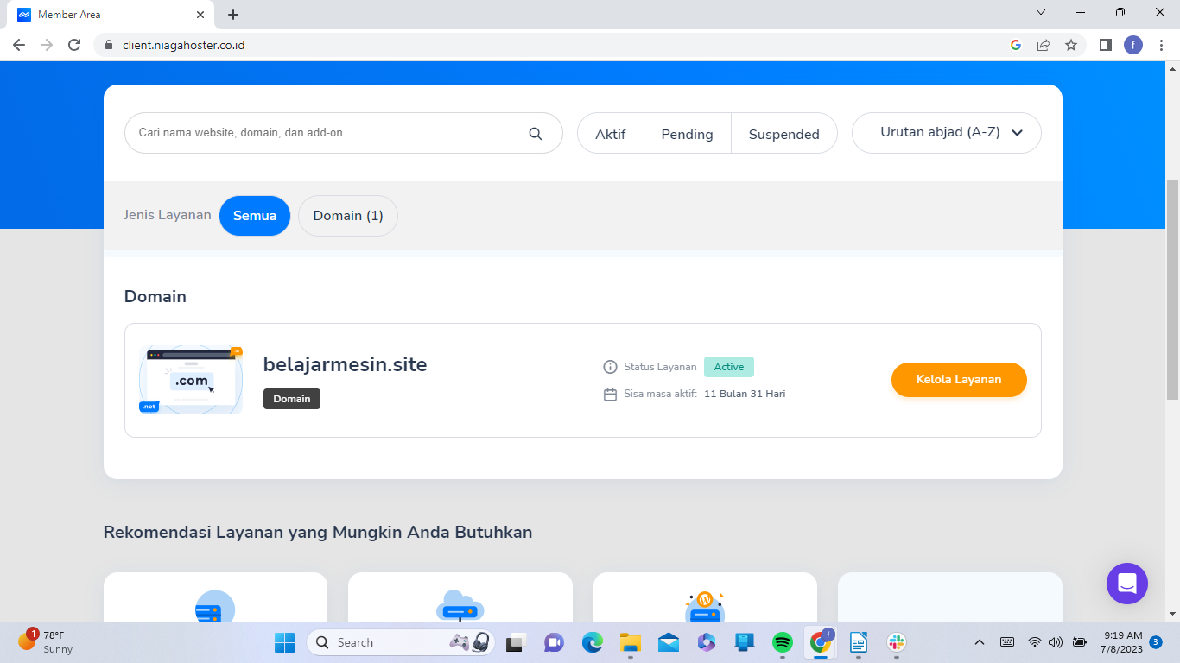The height and width of the screenshot is (663, 1180).
Task: Click the .com domain thumbnail illustration
Action: coord(191,380)
